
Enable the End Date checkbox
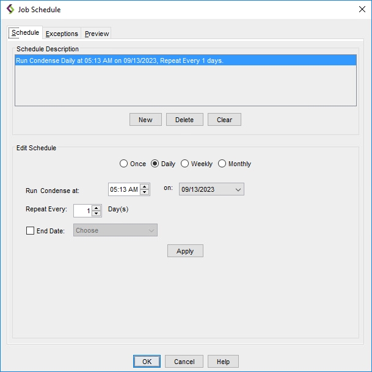pos(31,231)
